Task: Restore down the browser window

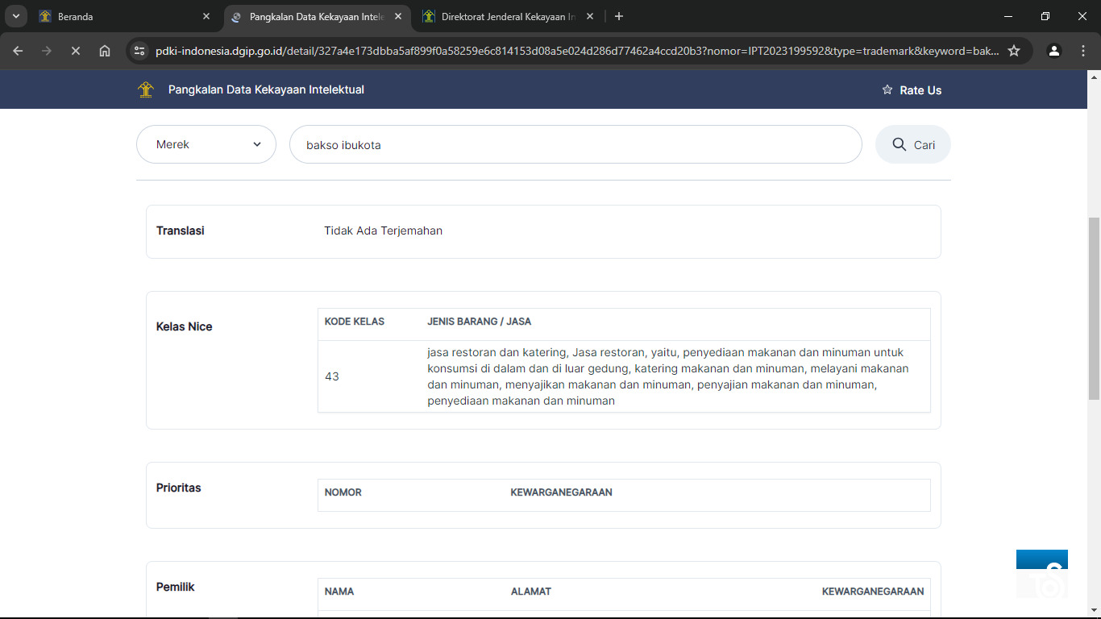Action: tap(1045, 16)
